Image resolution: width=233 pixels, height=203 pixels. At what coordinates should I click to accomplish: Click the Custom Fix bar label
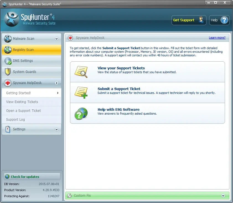(x=82, y=196)
